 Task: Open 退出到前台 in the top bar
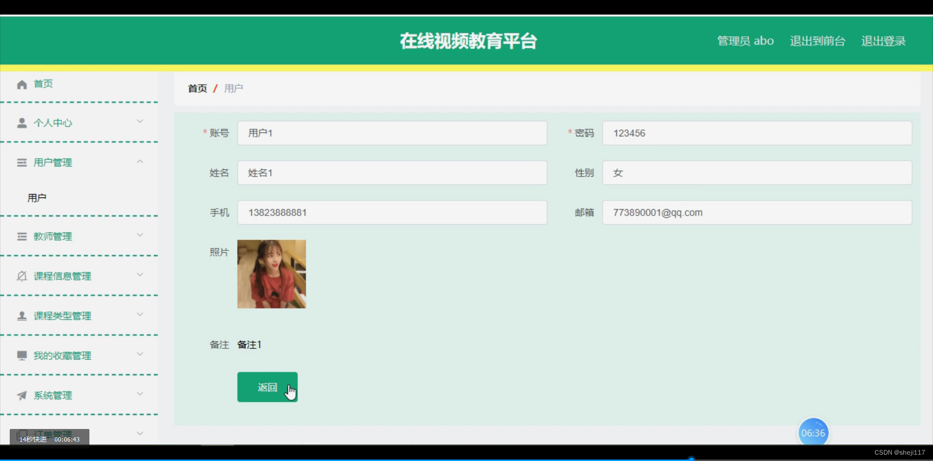pyautogui.click(x=817, y=41)
